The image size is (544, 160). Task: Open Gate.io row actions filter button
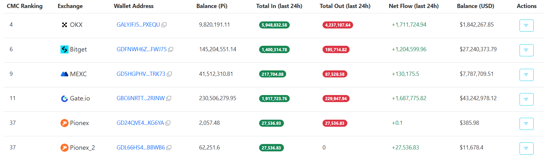click(x=526, y=99)
